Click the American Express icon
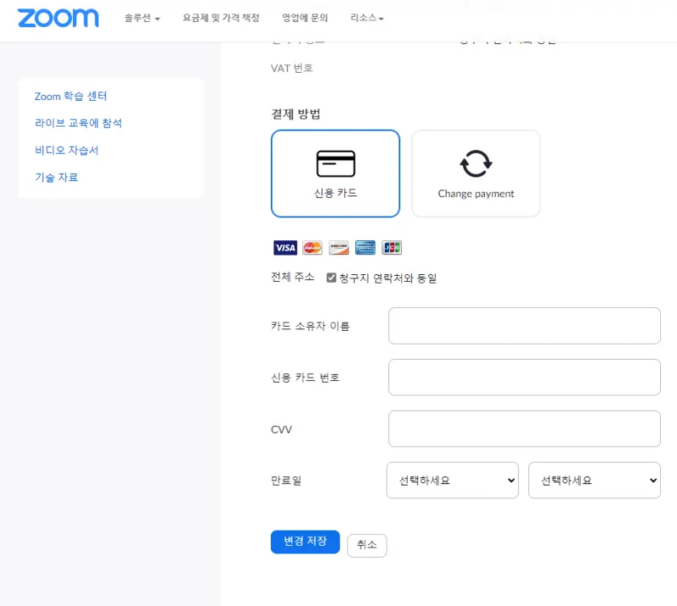The height and width of the screenshot is (606, 677). pyautogui.click(x=364, y=247)
